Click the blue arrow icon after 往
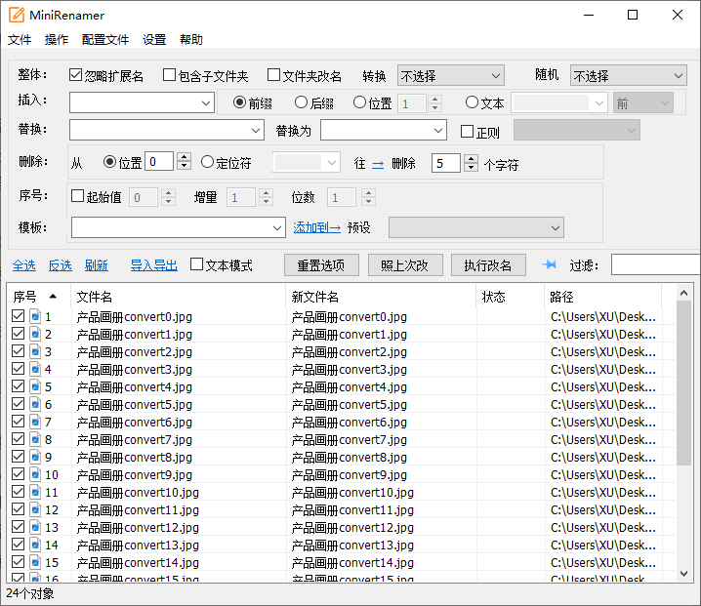Screen dimensions: 701x606 pyautogui.click(x=378, y=165)
